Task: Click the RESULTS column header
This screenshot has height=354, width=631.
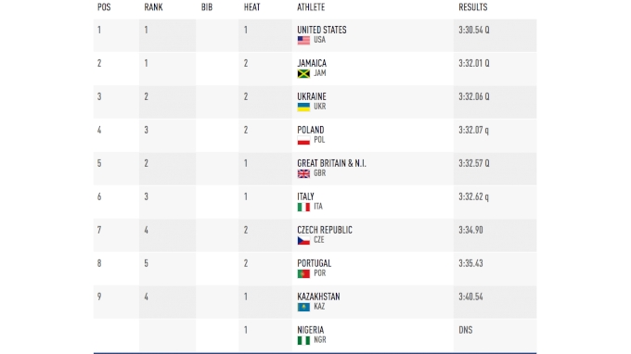Action: point(473,7)
